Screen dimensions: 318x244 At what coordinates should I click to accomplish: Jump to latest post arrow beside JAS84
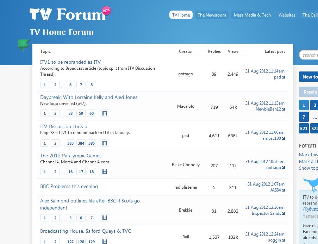coord(283,190)
